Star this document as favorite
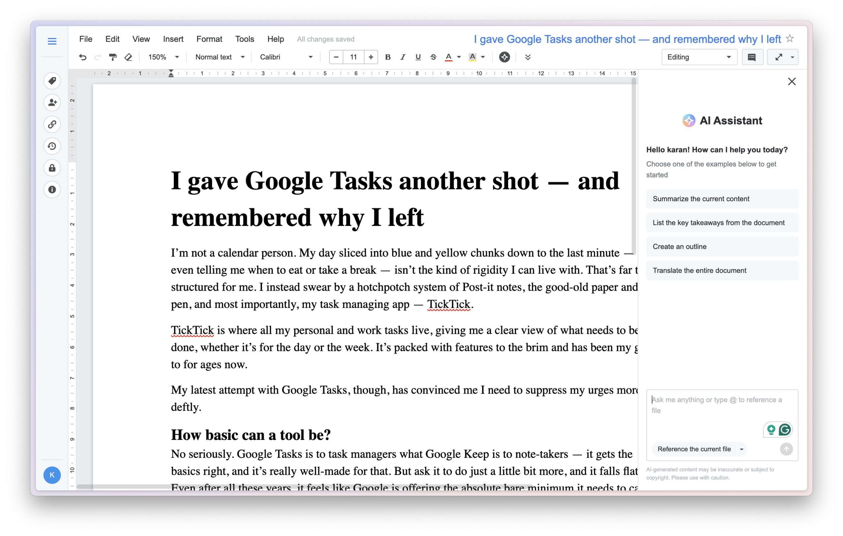 coord(790,39)
